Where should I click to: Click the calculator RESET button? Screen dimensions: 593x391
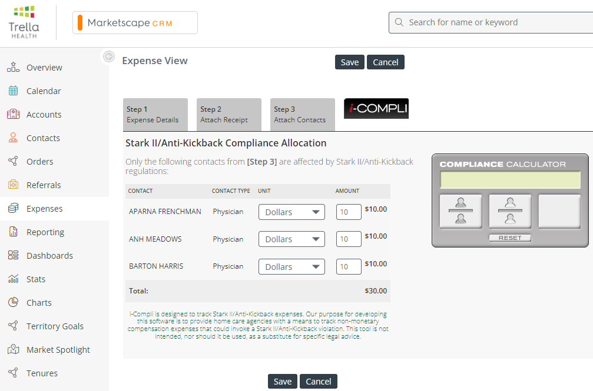pyautogui.click(x=510, y=238)
